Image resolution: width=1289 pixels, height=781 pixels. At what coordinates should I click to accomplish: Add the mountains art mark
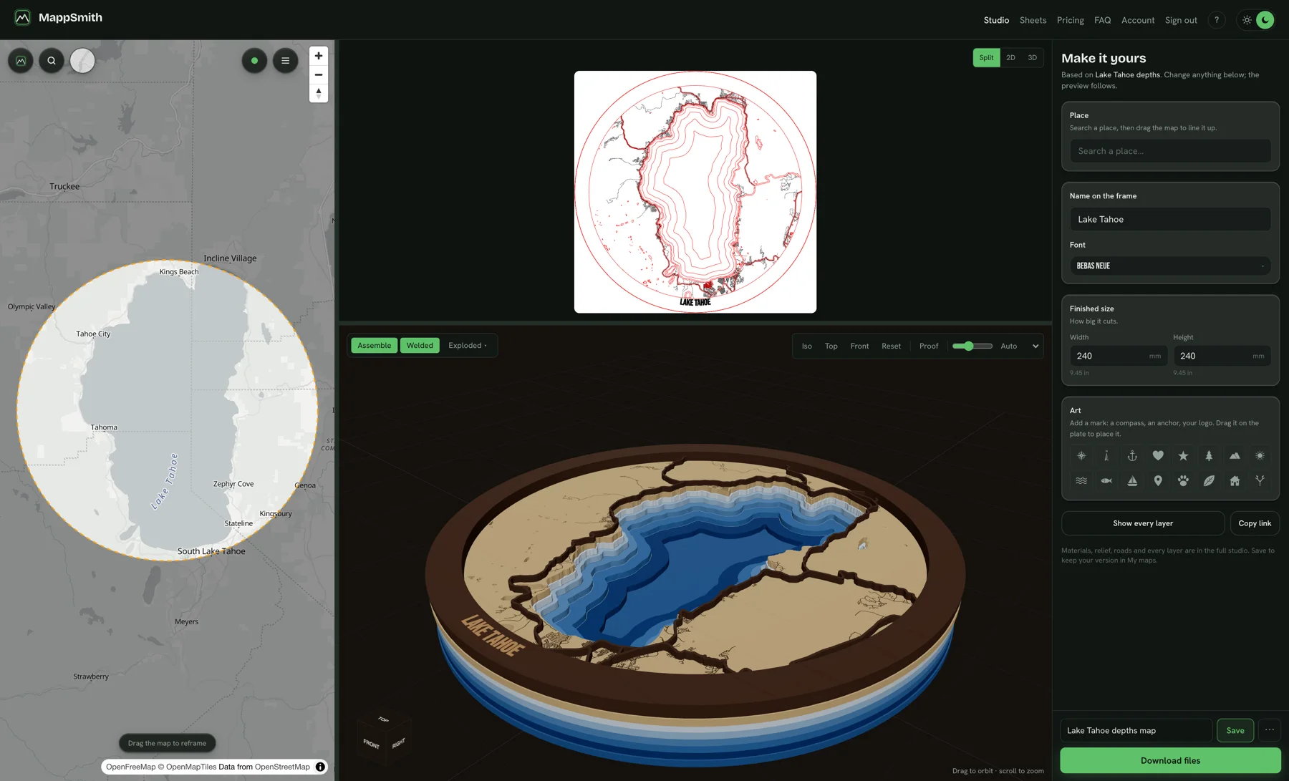pyautogui.click(x=1235, y=456)
